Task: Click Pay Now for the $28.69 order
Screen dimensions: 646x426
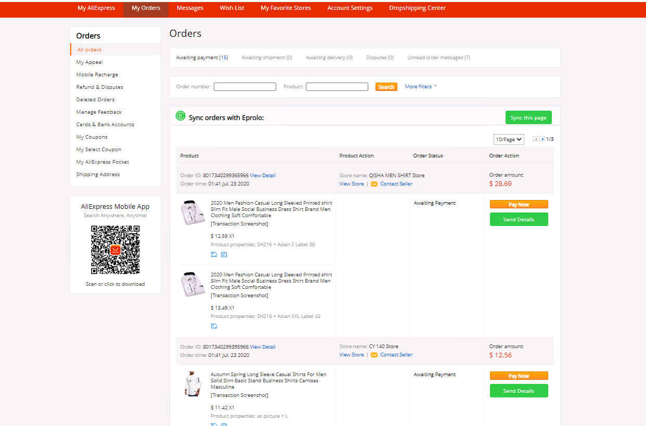Action: pyautogui.click(x=519, y=204)
